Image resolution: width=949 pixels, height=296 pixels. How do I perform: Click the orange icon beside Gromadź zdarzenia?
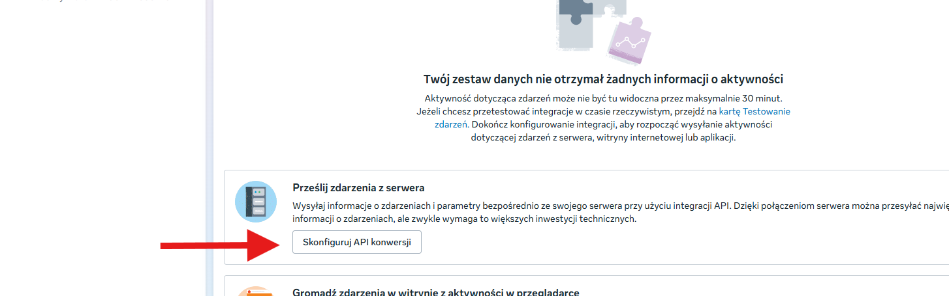[x=256, y=291]
